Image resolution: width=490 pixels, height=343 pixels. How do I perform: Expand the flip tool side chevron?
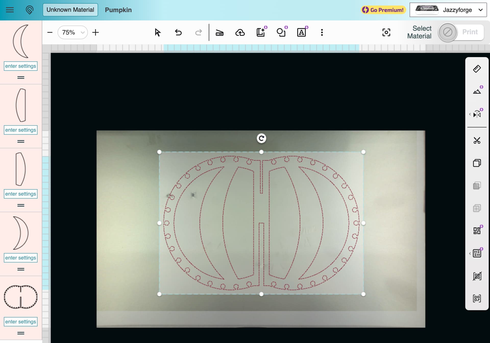coord(470,114)
